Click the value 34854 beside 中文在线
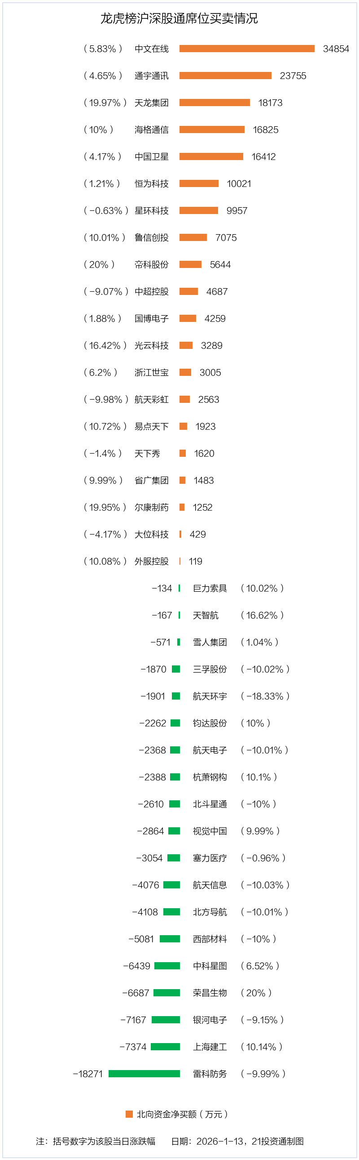The height and width of the screenshot is (1160, 359). click(336, 49)
